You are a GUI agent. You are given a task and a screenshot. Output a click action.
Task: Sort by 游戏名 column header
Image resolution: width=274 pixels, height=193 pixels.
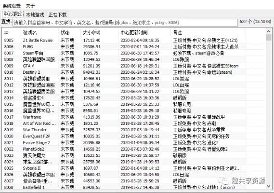tap(39, 32)
